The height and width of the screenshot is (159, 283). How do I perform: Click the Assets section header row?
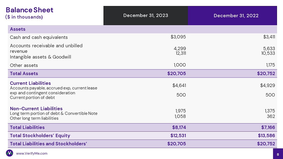18,29
